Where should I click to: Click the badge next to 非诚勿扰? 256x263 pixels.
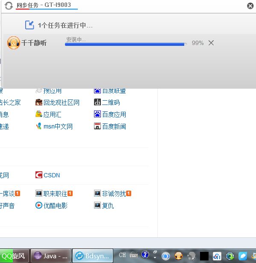129,193
